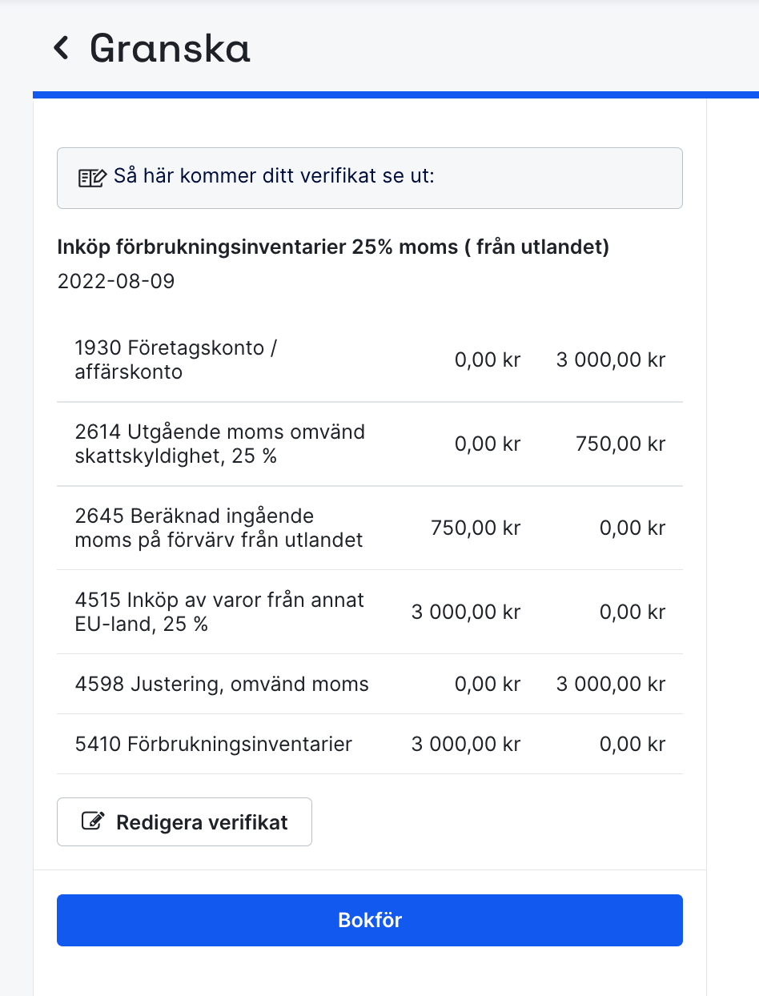Select the pencil icon on Redigera verifikat
Viewport: 759px width, 996px height.
tap(94, 820)
